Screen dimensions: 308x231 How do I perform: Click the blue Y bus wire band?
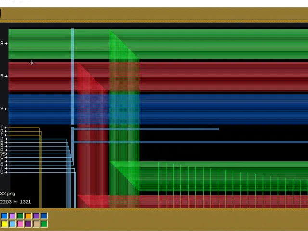[158, 109]
